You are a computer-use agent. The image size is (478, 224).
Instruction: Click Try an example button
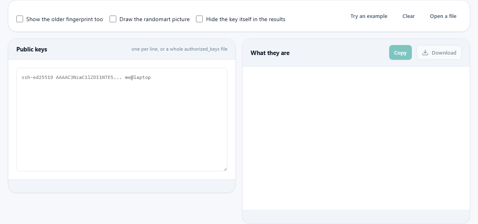(x=369, y=16)
